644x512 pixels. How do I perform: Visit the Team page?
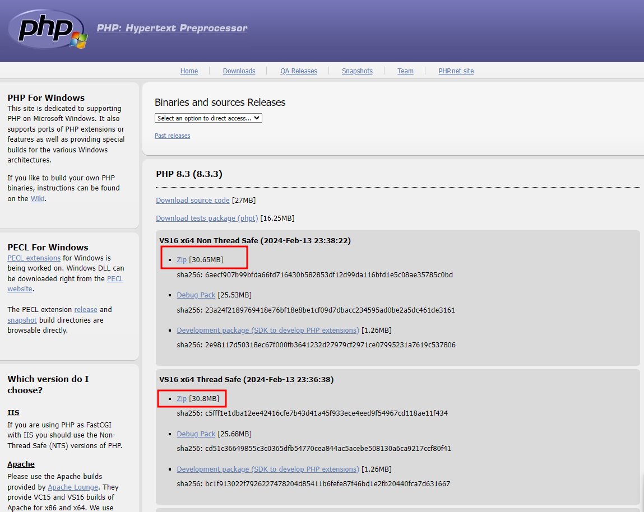point(405,71)
